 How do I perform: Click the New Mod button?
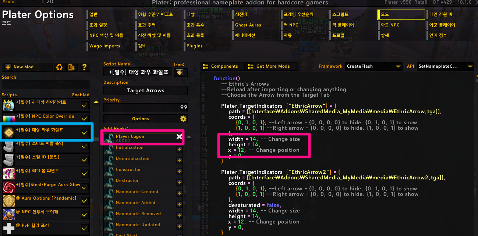pos(28,67)
